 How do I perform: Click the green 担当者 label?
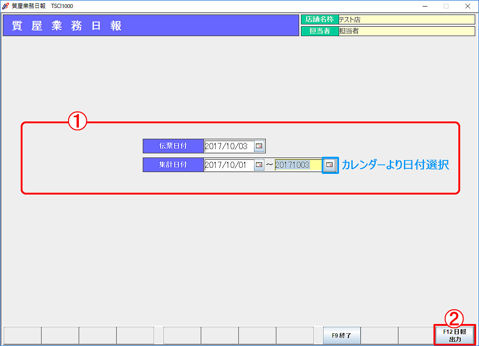click(320, 31)
